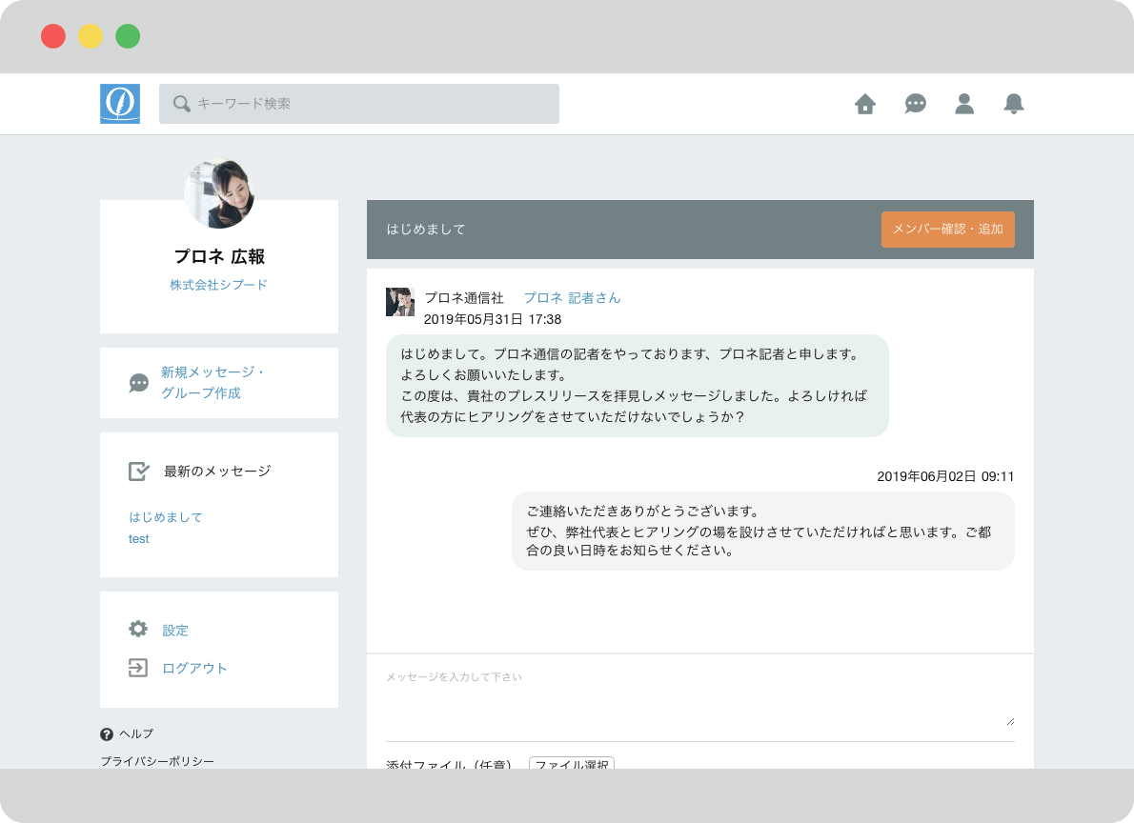1134x823 pixels.
Task: Open the user profile icon in header
Action: (964, 104)
